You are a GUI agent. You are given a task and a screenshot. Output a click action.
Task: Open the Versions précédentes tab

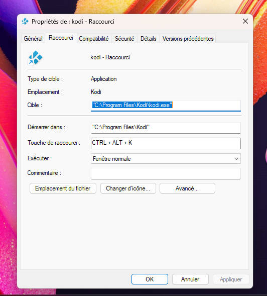coord(188,39)
